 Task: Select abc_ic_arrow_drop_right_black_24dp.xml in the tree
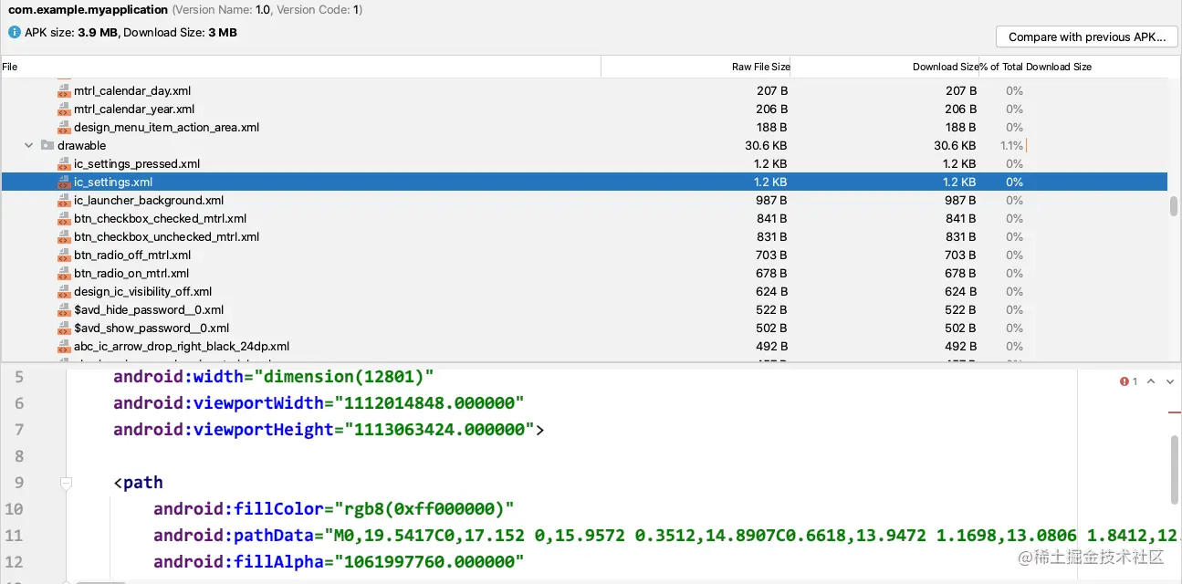pyautogui.click(x=182, y=346)
